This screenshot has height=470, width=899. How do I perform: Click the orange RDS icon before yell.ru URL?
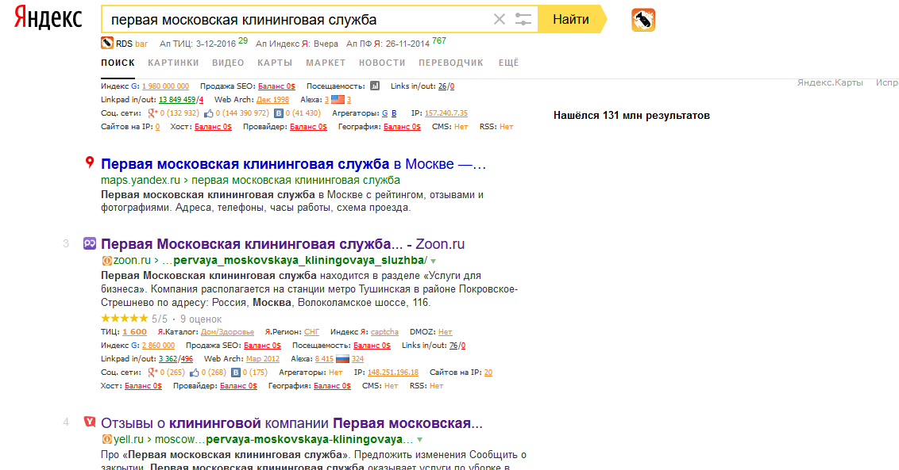[106, 440]
